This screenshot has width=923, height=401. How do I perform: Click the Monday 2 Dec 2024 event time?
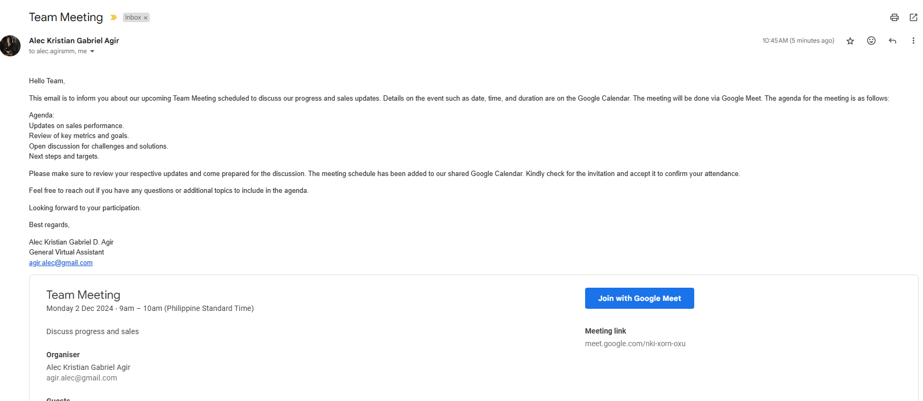[x=150, y=308]
